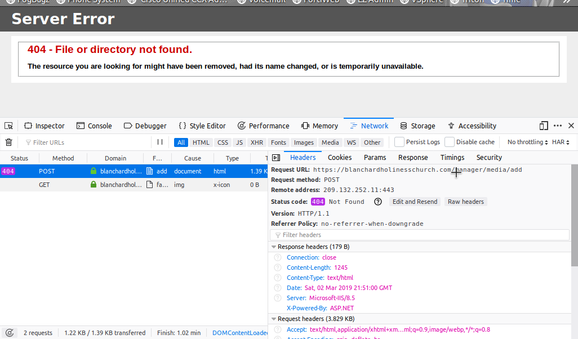Toggle the network details pane split view
Image resolution: width=578 pixels, height=339 pixels.
tap(275, 158)
